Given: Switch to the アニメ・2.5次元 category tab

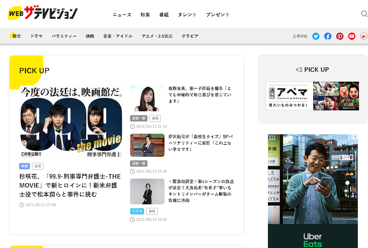Looking at the screenshot, I should [157, 36].
